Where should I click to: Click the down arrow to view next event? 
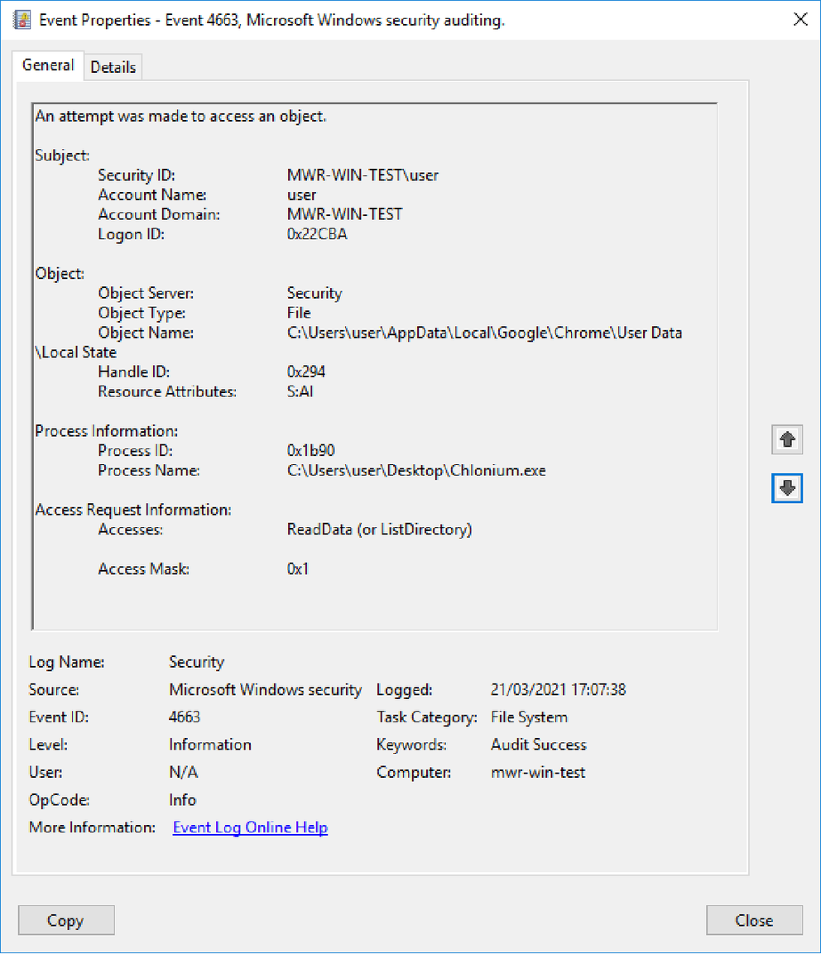[786, 488]
